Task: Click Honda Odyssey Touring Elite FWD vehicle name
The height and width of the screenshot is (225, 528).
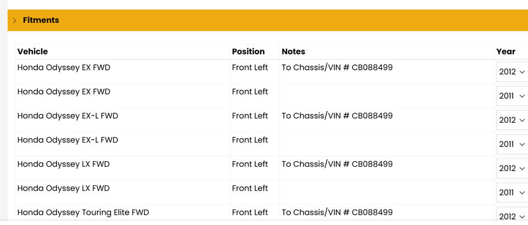Action: tap(83, 212)
